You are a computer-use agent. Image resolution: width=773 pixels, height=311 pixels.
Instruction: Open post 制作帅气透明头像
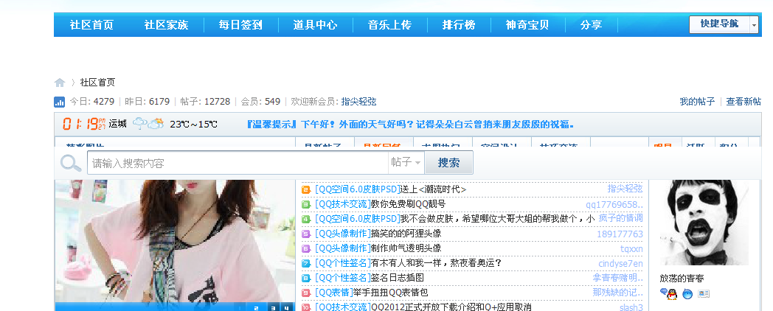(x=406, y=248)
